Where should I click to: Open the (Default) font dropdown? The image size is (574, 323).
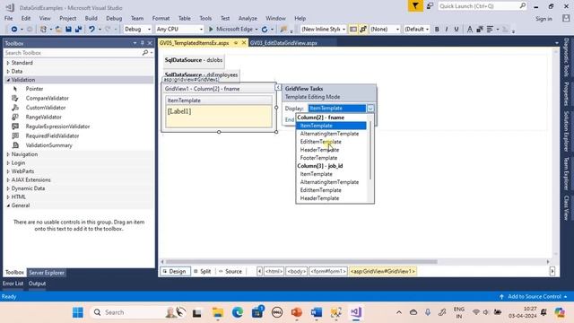click(x=416, y=29)
